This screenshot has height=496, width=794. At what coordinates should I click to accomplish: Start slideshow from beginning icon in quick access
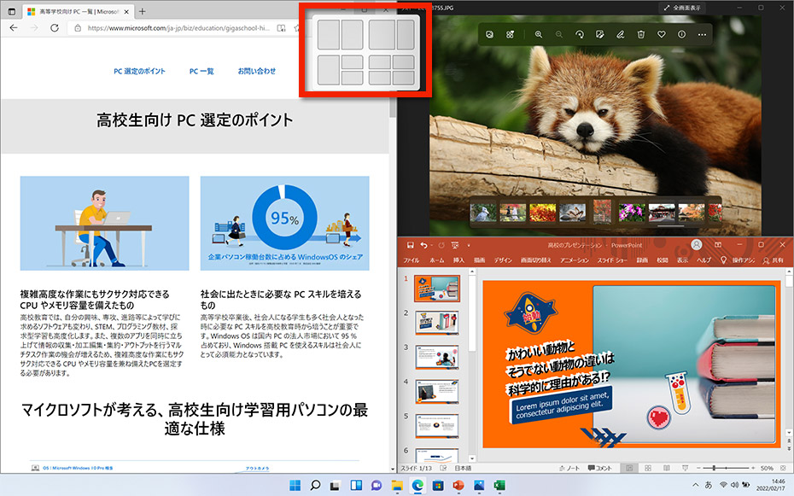point(455,246)
